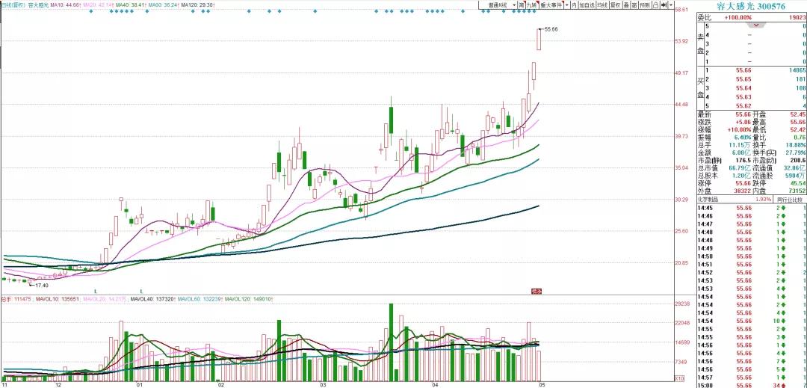Click the X10 volume scale box
807x388 pixels.
pyautogui.click(x=679, y=380)
